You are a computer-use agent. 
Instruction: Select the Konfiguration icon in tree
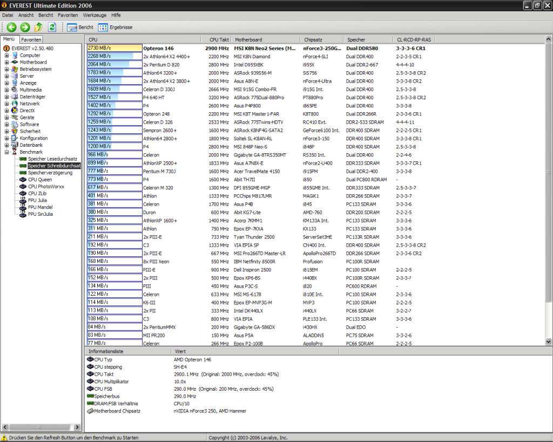(x=15, y=138)
